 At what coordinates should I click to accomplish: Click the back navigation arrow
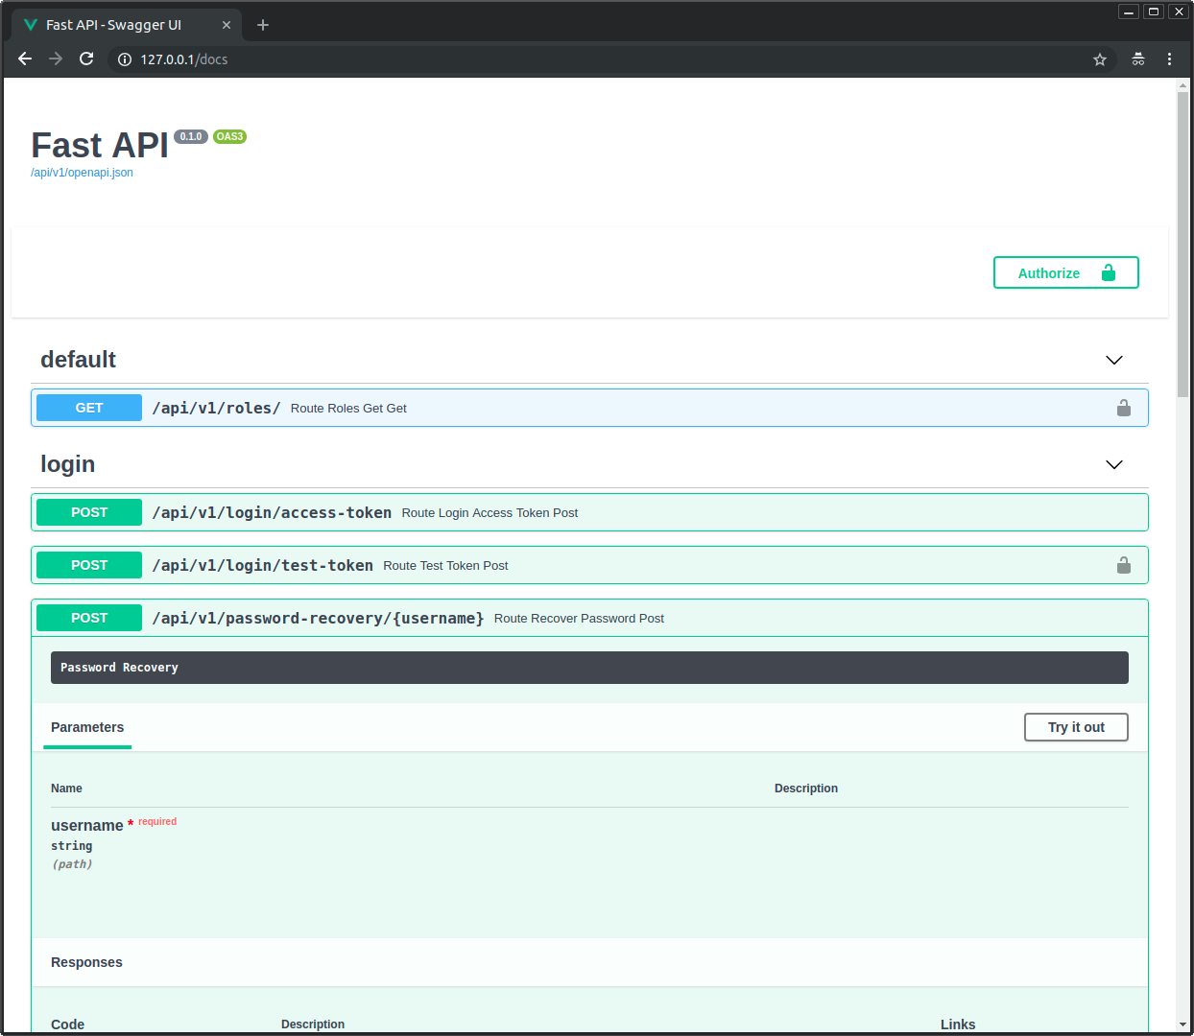click(24, 59)
